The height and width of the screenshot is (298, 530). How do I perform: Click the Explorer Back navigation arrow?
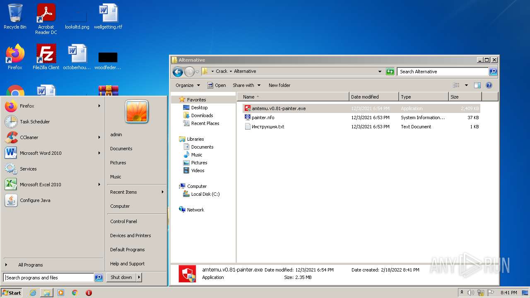point(178,72)
